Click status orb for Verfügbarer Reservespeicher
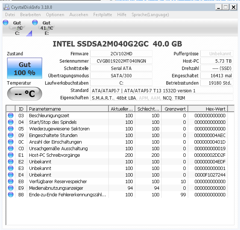This screenshot has width=240, height=230. [11, 181]
